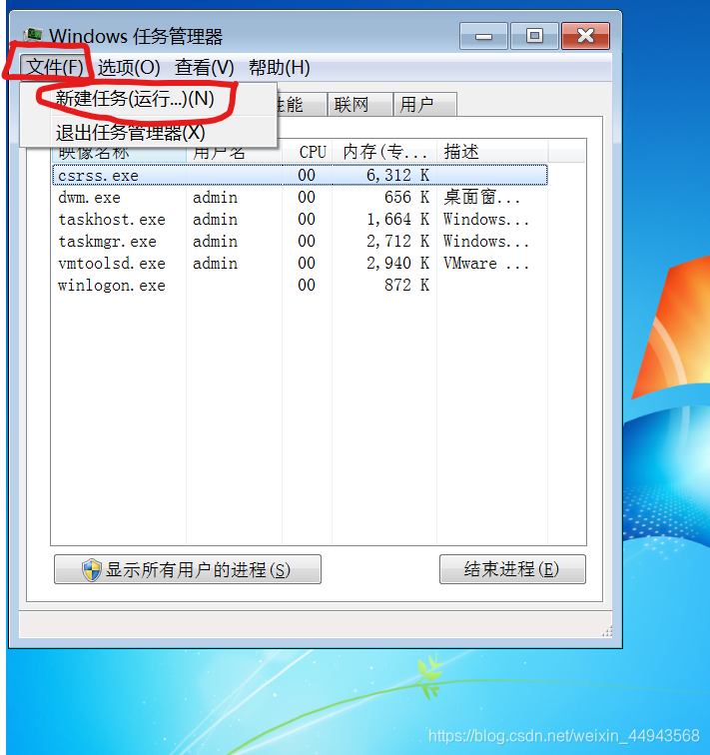This screenshot has width=710, height=755.
Task: Sort by the 内存(专... column header
Action: coord(384,151)
